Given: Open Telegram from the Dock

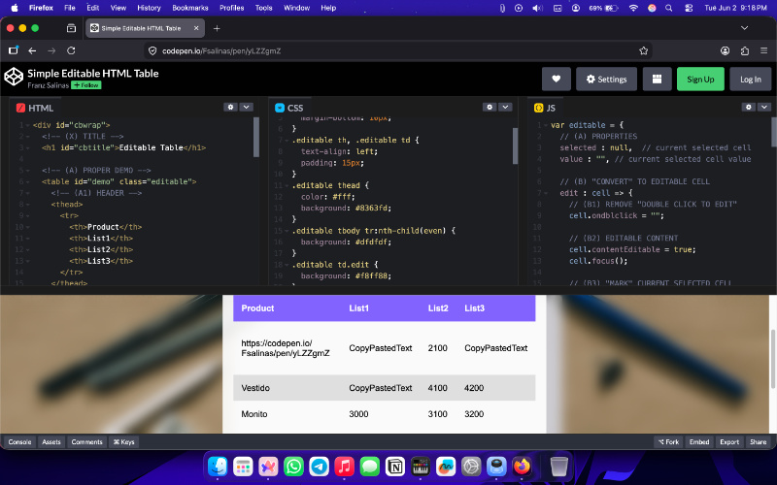Looking at the screenshot, I should click(320, 466).
